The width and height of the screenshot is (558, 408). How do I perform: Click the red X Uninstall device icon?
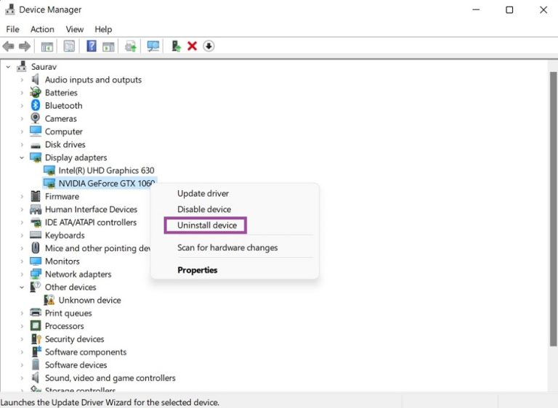pyautogui.click(x=192, y=46)
